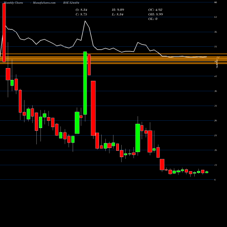The width and height of the screenshot is (227, 227).
Task: Click the 11 price axis label
Action: click(216, 165)
